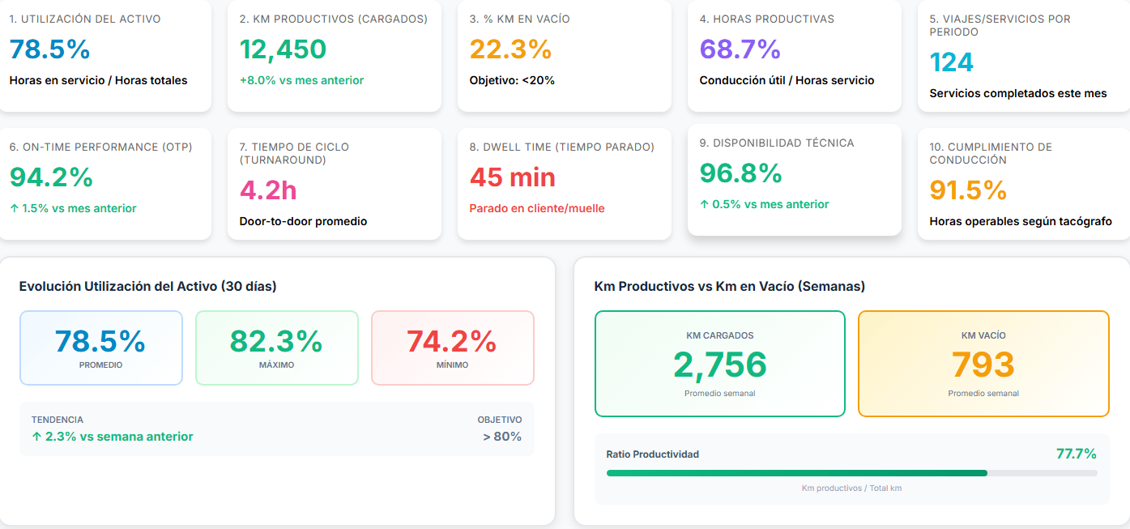This screenshot has width=1130, height=529.
Task: Select the orange KM Vacío box
Action: pos(983,364)
